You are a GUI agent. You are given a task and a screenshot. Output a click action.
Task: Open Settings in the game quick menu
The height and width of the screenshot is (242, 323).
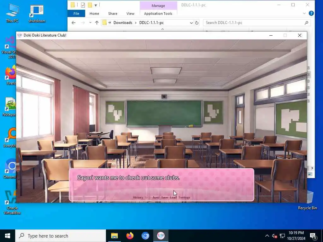pyautogui.click(x=184, y=197)
